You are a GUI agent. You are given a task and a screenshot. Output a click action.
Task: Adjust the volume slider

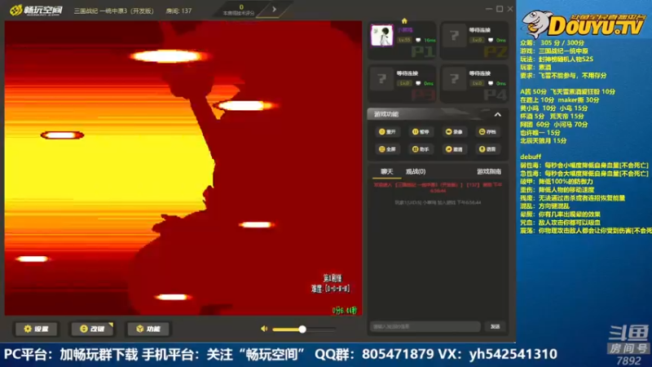point(304,329)
